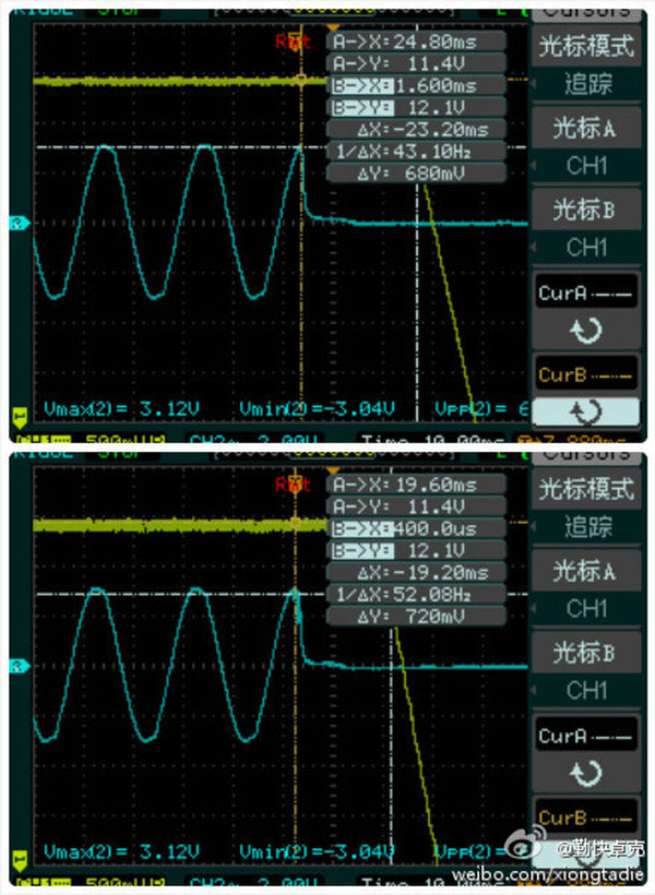Open the 光标模式 menu item in bottom screen
Viewport: 655px width, 895px height.
586,489
